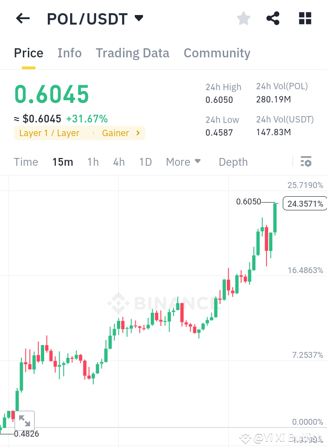Select the 15m candlestick interval
327x448 pixels.
pyautogui.click(x=62, y=162)
